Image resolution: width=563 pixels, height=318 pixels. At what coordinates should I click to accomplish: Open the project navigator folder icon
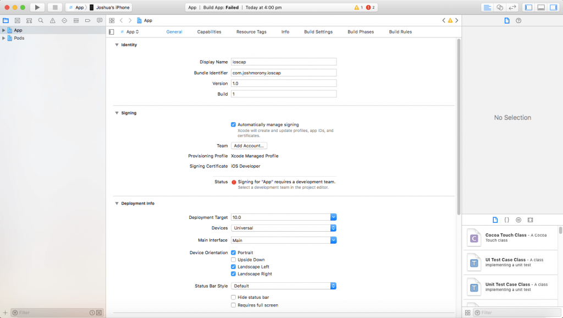click(5, 20)
